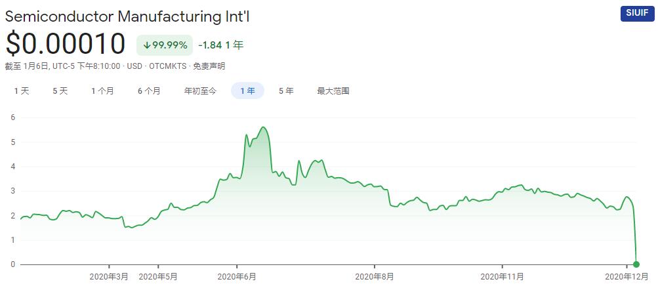Select the 1天 time range
The width and height of the screenshot is (658, 290).
coord(22,91)
